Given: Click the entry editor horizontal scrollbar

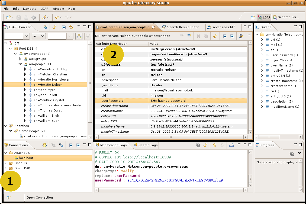Looking at the screenshot, I should click(x=171, y=137).
